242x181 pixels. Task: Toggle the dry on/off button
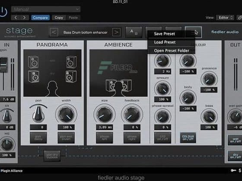click(x=235, y=156)
